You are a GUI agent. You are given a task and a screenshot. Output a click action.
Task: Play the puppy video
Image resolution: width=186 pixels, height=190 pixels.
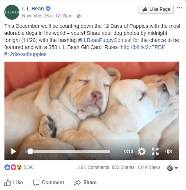click(13, 151)
